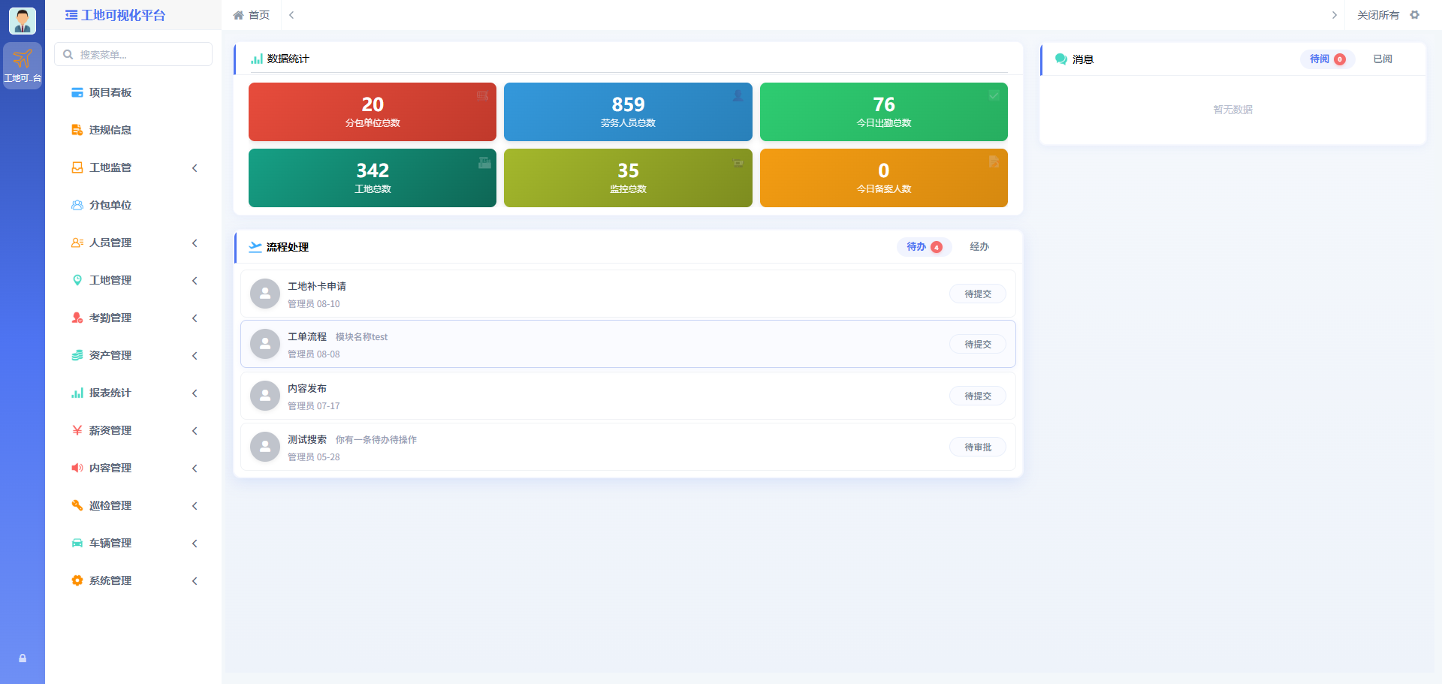
Task: Click 待提交 button for 工单流程
Action: coord(978,344)
